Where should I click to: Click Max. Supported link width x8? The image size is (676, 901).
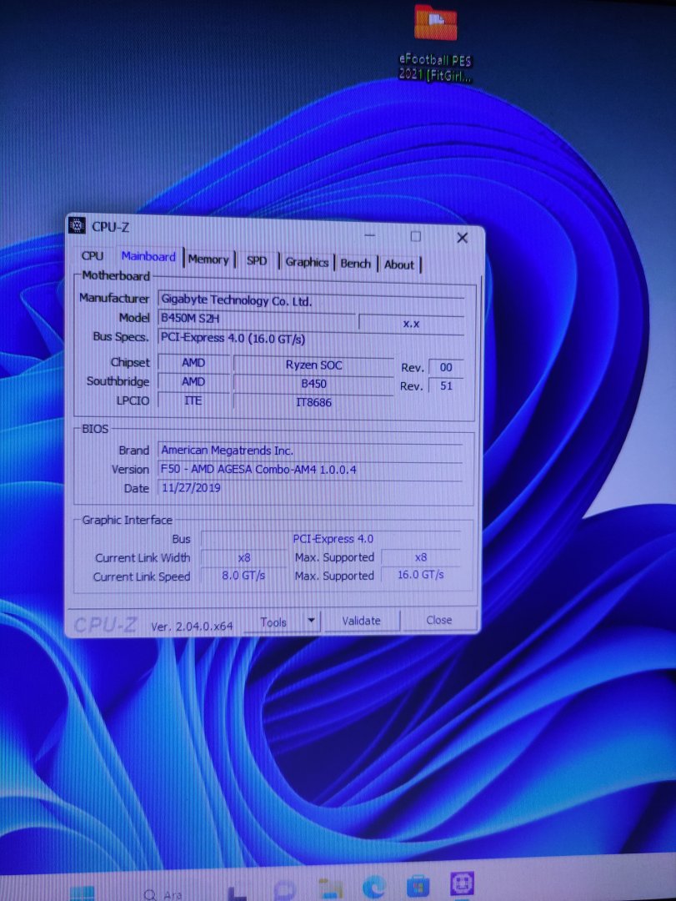coord(420,556)
